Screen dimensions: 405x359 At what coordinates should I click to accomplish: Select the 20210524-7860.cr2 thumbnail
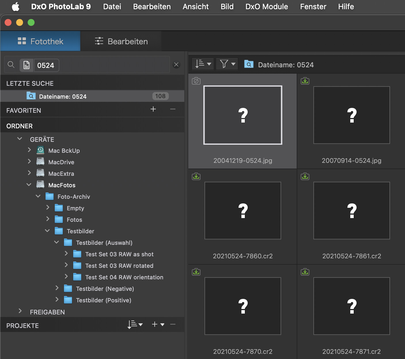[243, 211]
